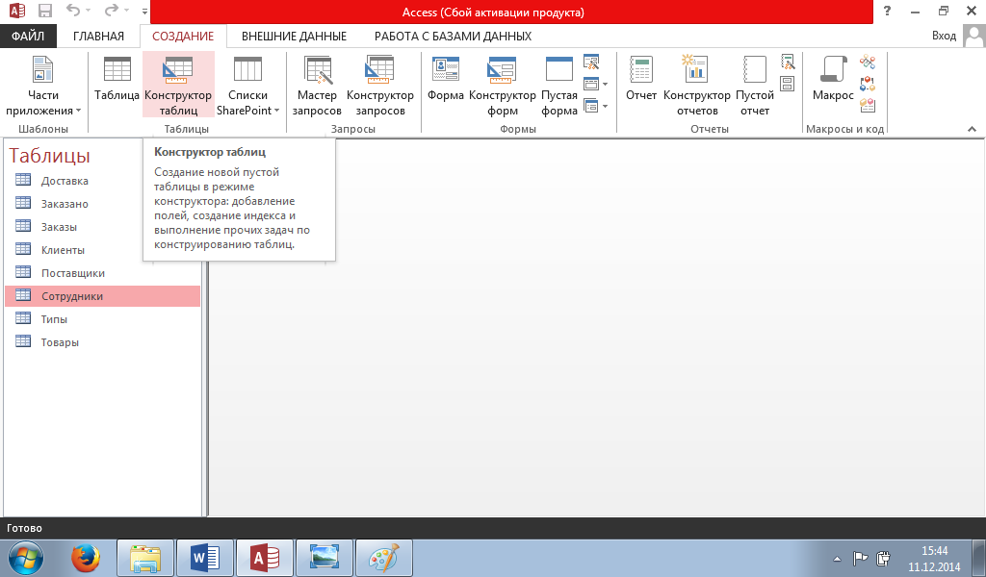The height and width of the screenshot is (577, 986).
Task: Select the Заказано table
Action: click(102, 204)
